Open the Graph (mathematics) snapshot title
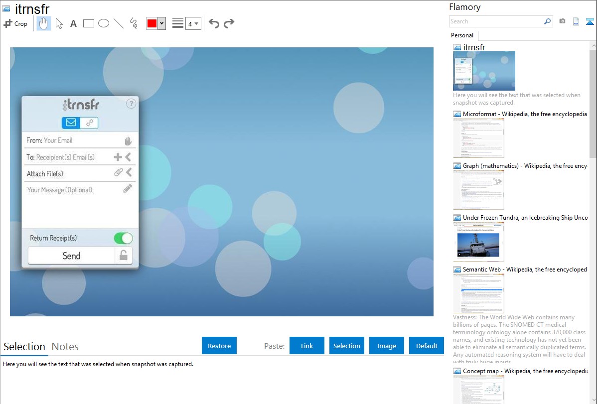597x404 pixels. pos(525,166)
